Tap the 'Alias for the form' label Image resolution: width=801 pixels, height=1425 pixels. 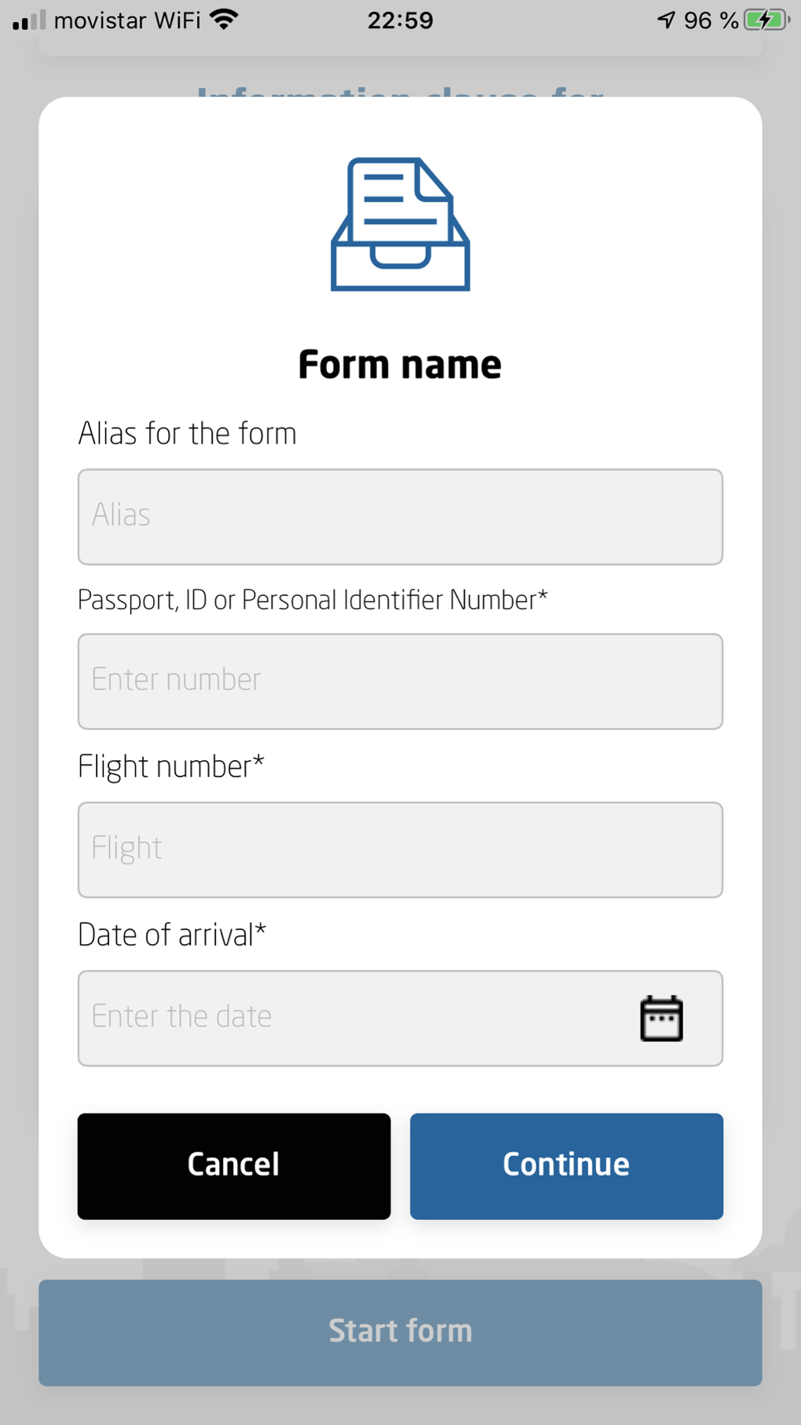pyautogui.click(x=187, y=434)
